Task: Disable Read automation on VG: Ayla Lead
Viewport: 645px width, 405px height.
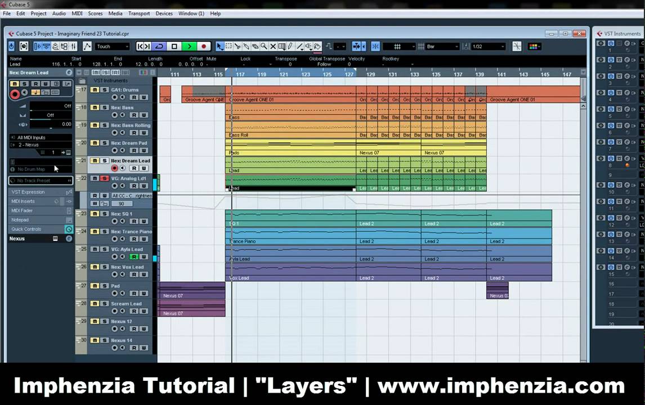Action: [134, 257]
